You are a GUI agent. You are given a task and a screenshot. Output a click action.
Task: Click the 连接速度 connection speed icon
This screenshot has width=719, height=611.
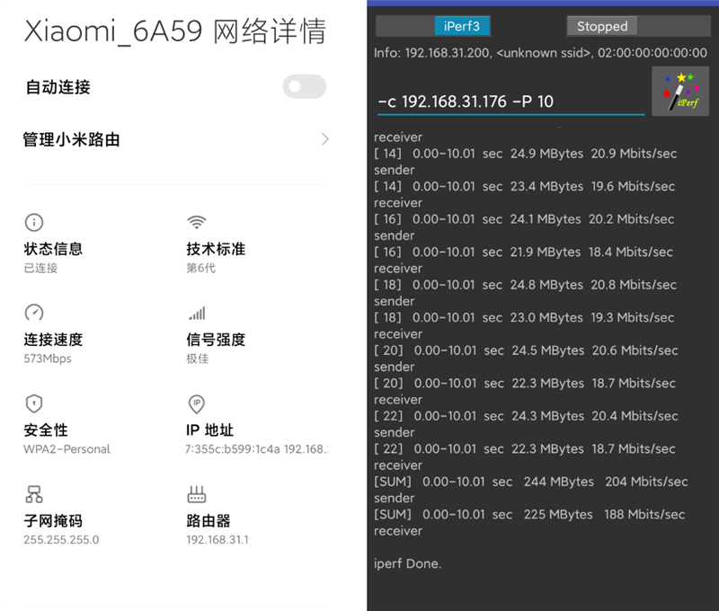[34, 313]
